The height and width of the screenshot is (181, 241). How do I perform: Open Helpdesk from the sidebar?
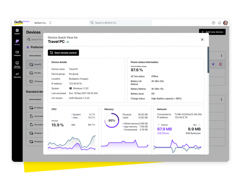[17, 53]
